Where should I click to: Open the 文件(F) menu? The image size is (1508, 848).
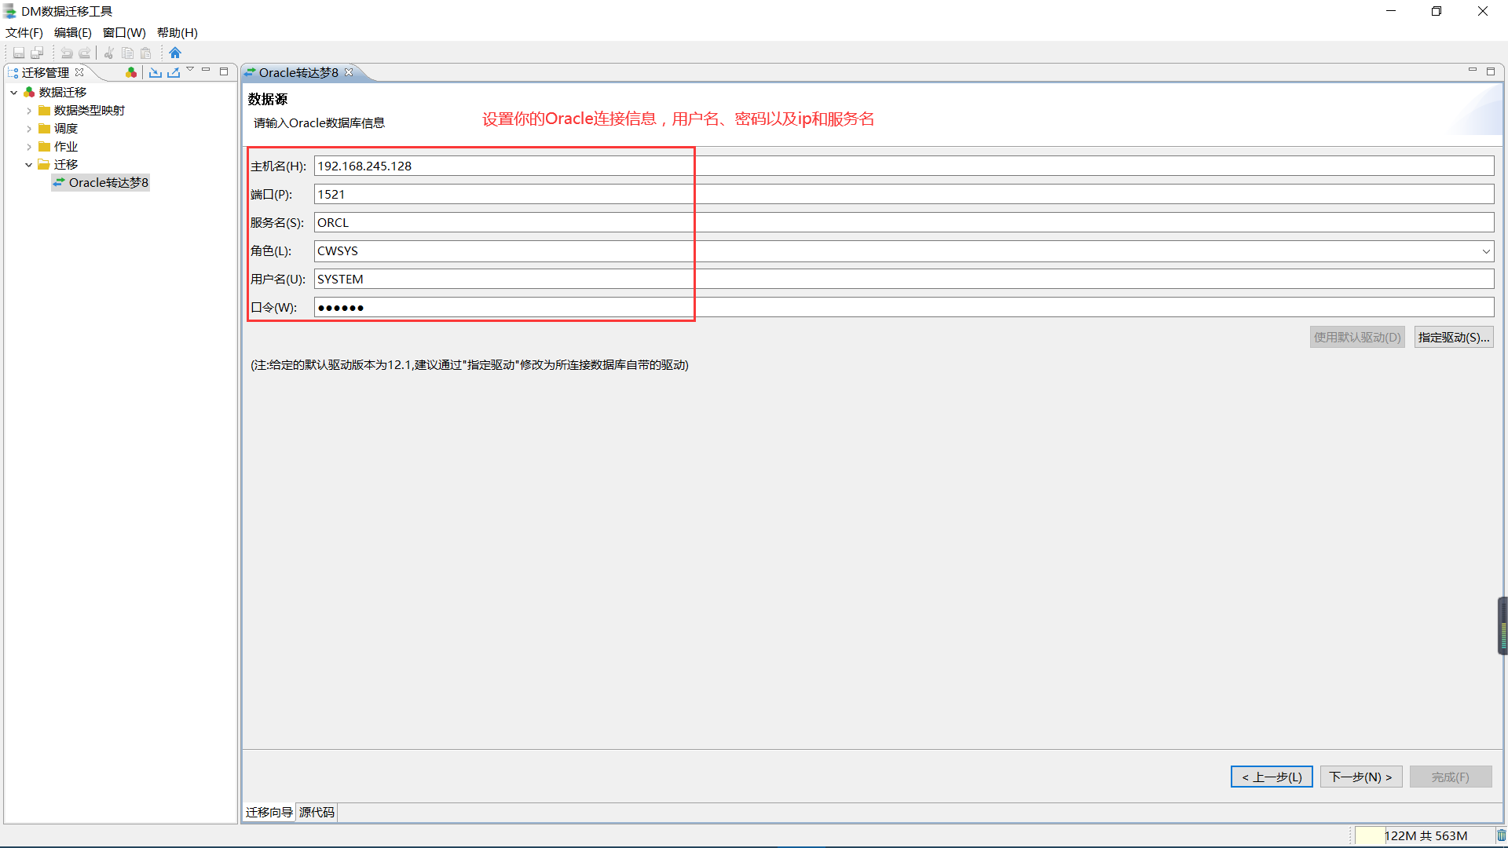pos(24,32)
